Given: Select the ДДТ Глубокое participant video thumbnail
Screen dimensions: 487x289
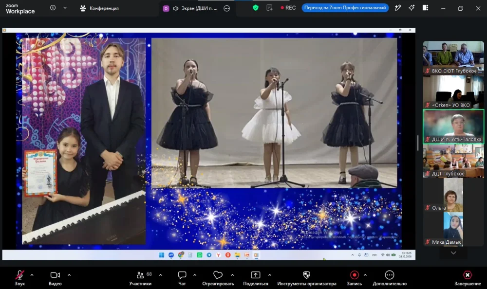Looking at the screenshot, I should [453, 161].
